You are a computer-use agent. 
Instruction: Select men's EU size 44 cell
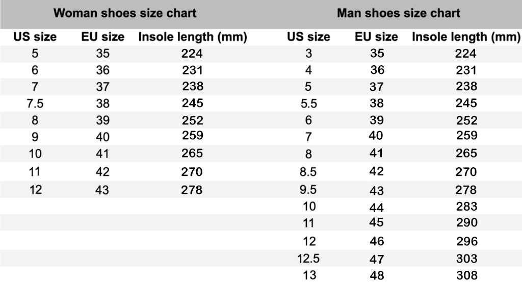(377, 208)
